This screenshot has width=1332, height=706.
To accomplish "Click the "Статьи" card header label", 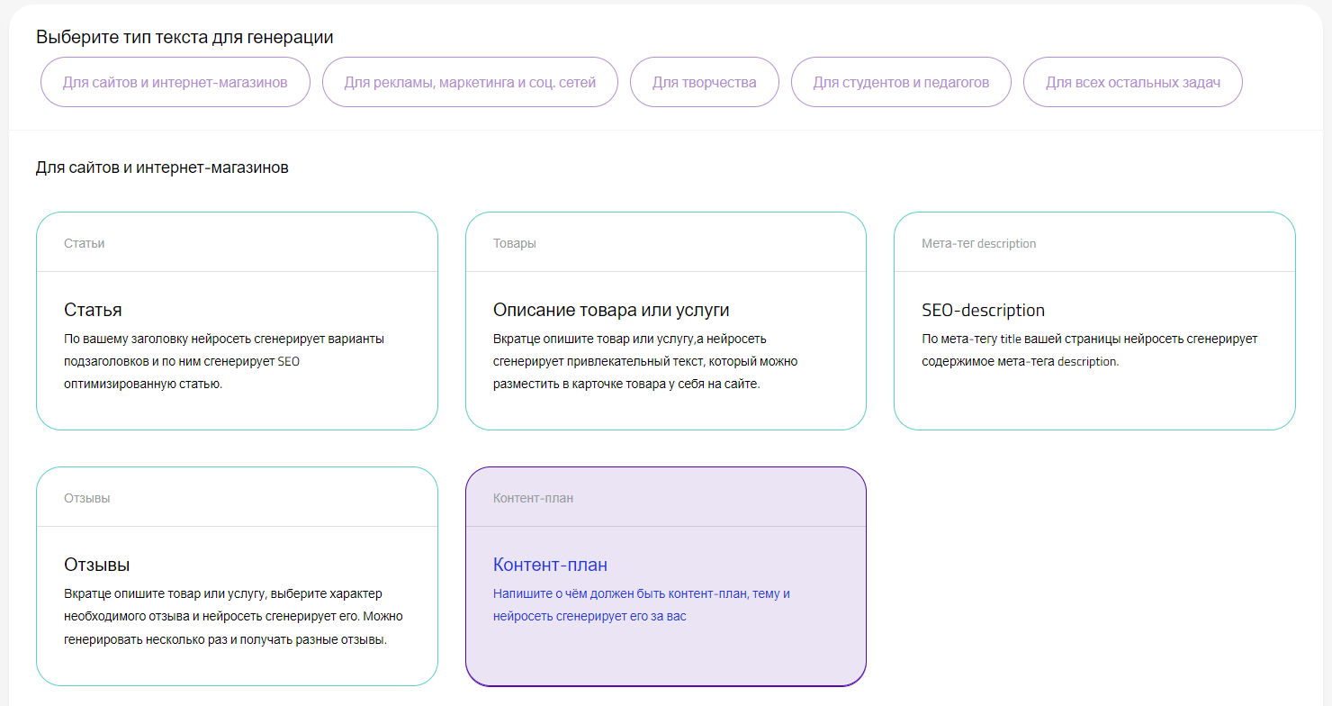I will click(x=84, y=243).
